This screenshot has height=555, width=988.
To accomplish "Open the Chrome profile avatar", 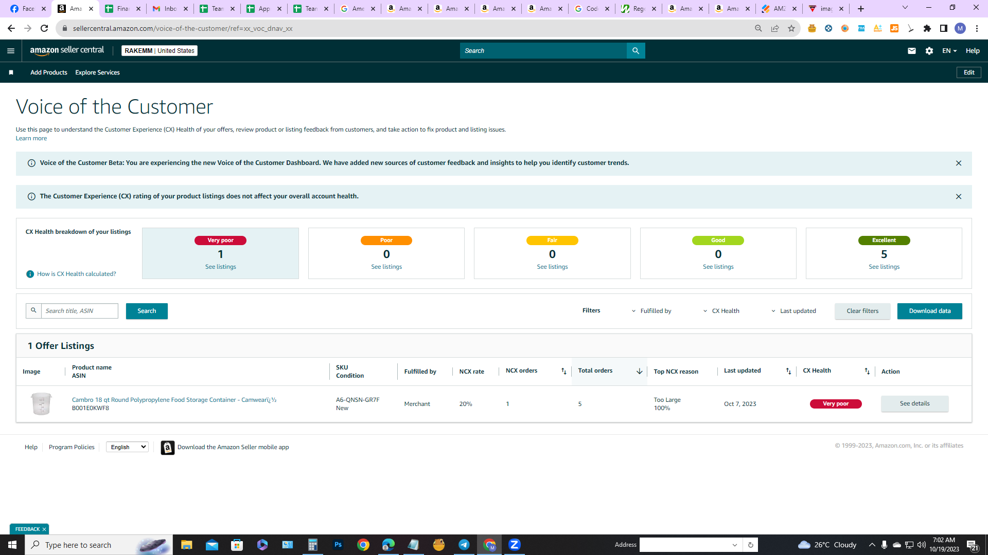I will coord(960,29).
